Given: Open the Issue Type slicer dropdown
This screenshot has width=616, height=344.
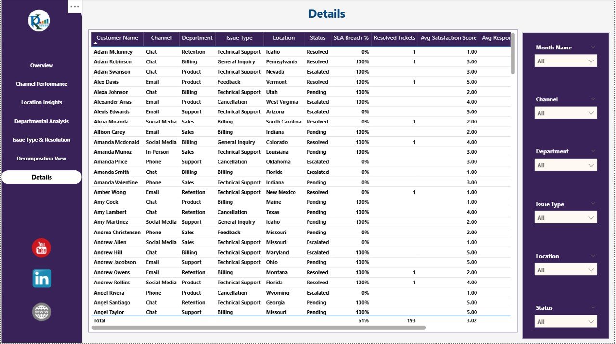Looking at the screenshot, I should (566, 217).
